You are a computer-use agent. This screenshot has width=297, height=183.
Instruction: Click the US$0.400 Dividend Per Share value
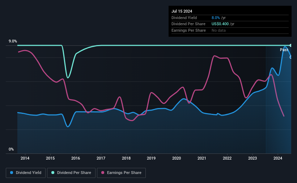click(x=220, y=24)
